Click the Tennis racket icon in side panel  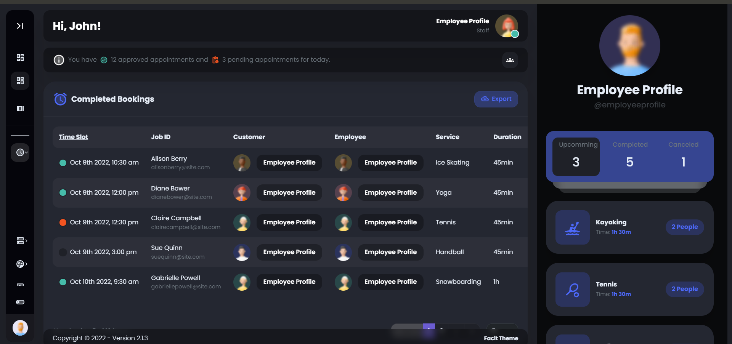tap(572, 290)
